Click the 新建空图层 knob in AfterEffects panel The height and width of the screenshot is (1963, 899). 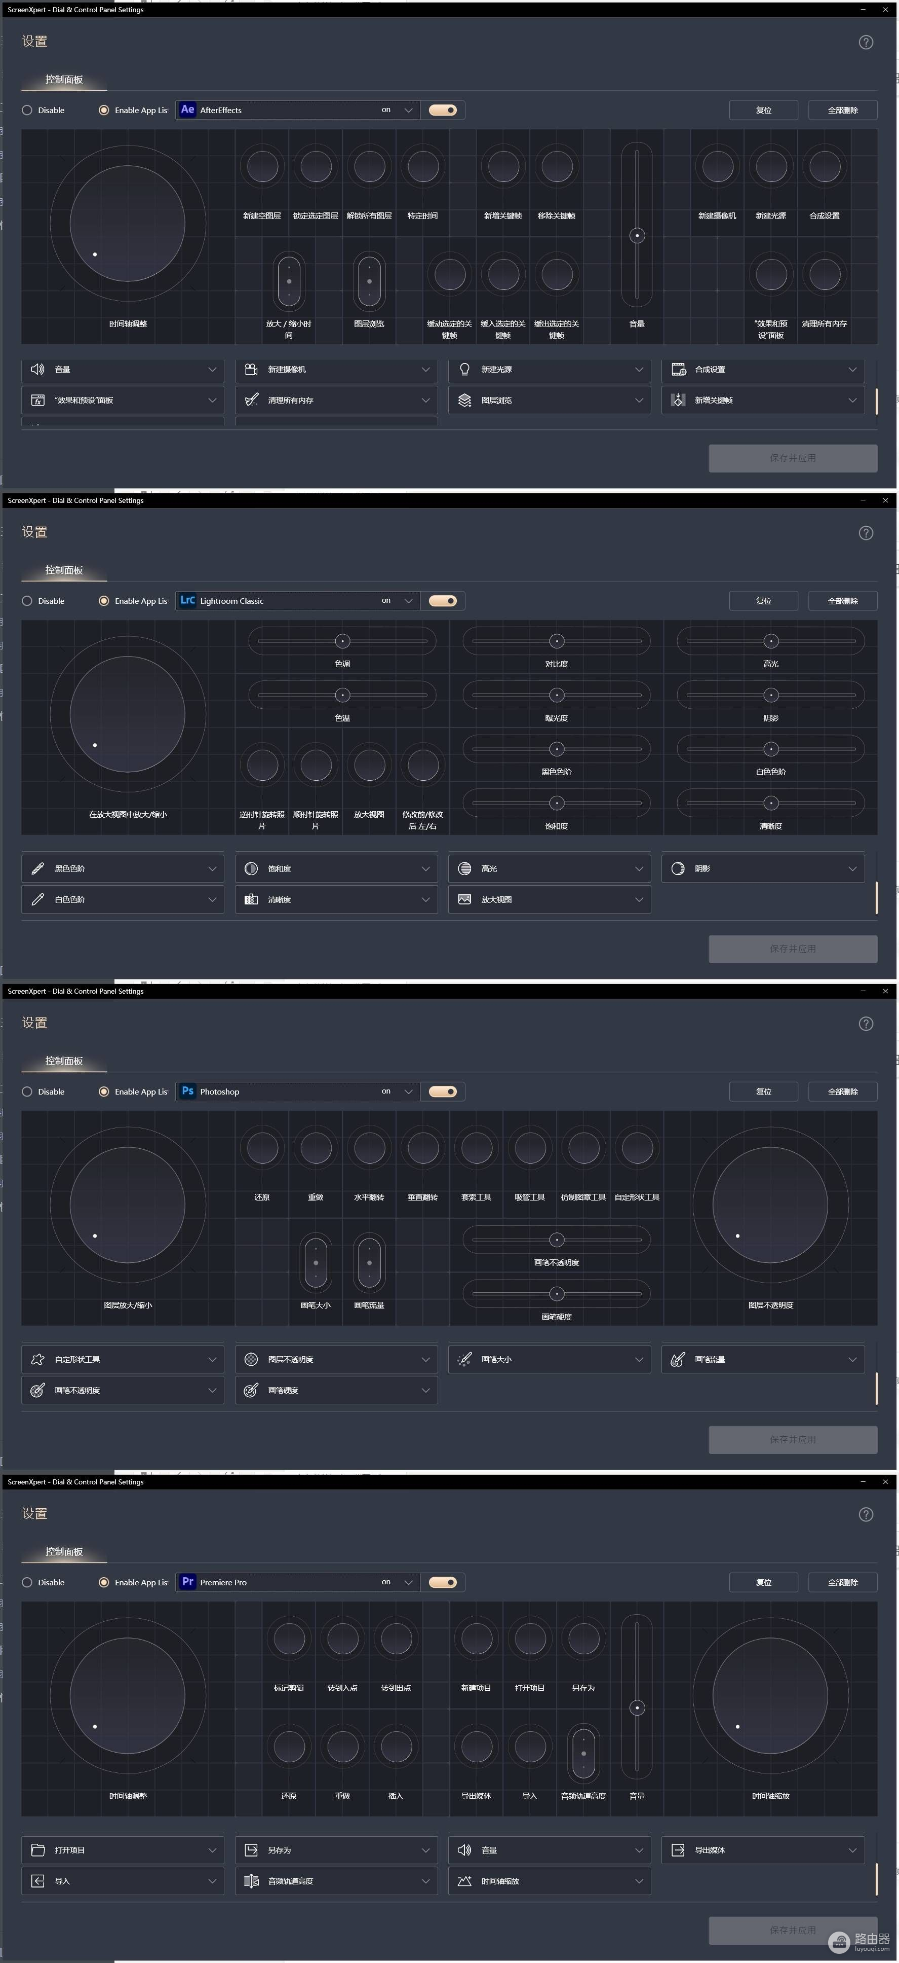(262, 166)
